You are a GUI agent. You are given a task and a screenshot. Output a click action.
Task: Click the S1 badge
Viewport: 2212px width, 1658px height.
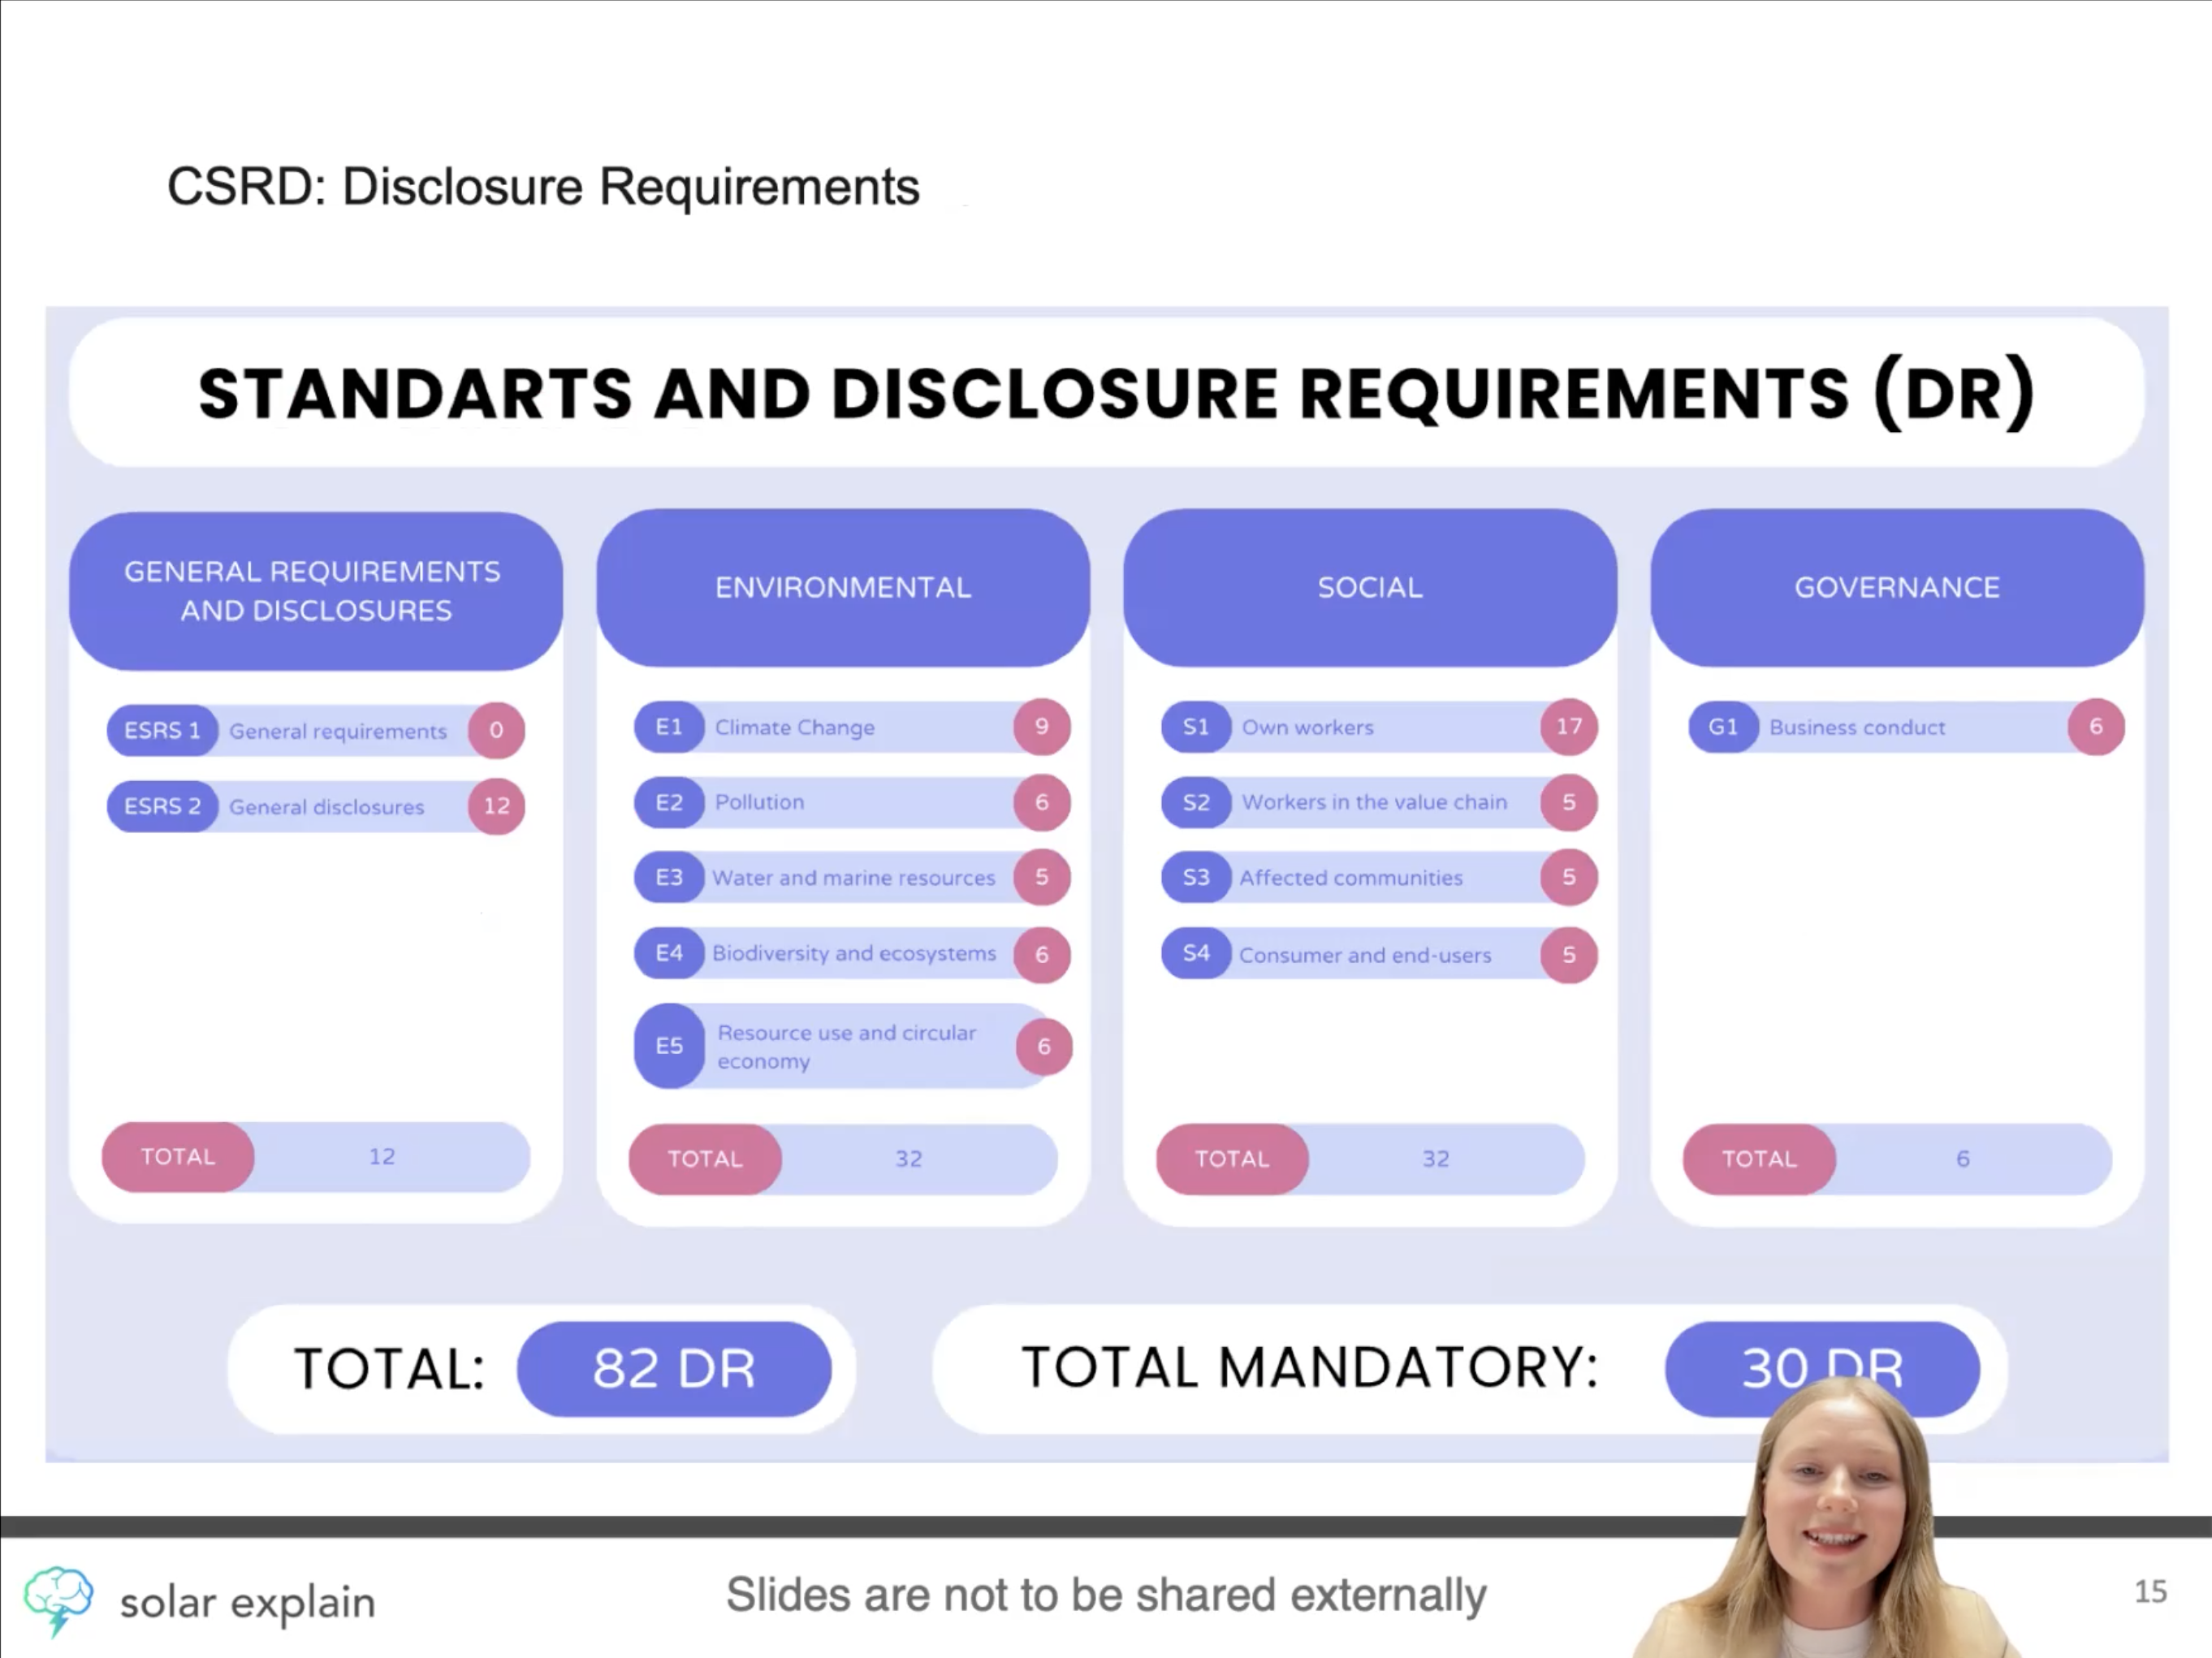coord(1196,727)
